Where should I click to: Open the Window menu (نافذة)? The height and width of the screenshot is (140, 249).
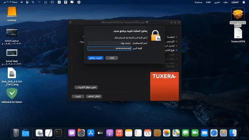208,2
